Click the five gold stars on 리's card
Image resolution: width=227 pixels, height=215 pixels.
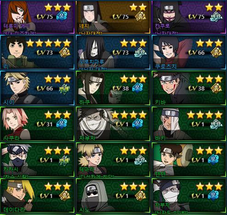[48, 43]
